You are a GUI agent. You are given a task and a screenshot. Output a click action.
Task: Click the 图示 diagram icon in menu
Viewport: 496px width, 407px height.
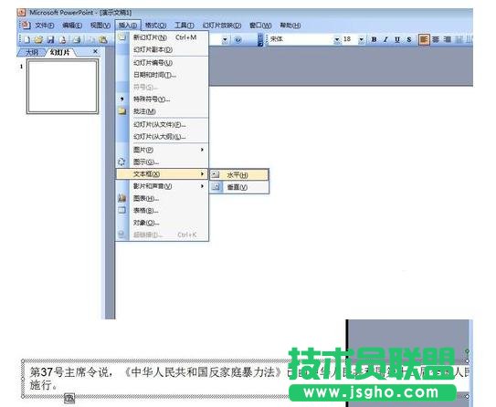(121, 162)
